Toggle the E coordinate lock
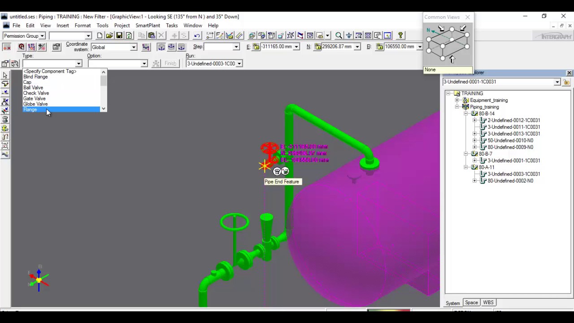The height and width of the screenshot is (323, 574). tap(256, 47)
